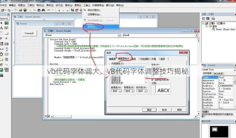Switch to the 编辑器 tab
Viewport: 236px width, 138px height.
112,59
